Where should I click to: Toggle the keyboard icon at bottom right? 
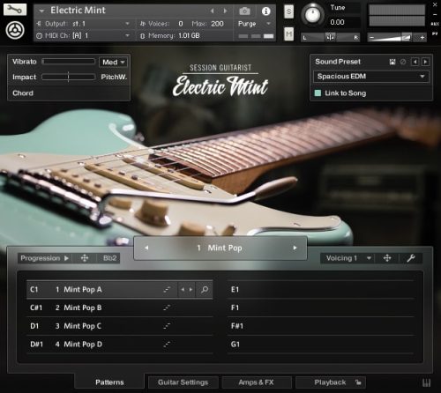pos(427,382)
